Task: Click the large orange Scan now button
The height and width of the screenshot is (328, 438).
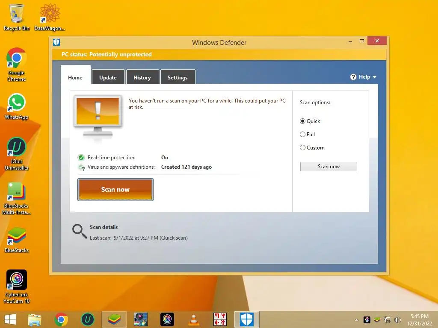Action: (115, 190)
